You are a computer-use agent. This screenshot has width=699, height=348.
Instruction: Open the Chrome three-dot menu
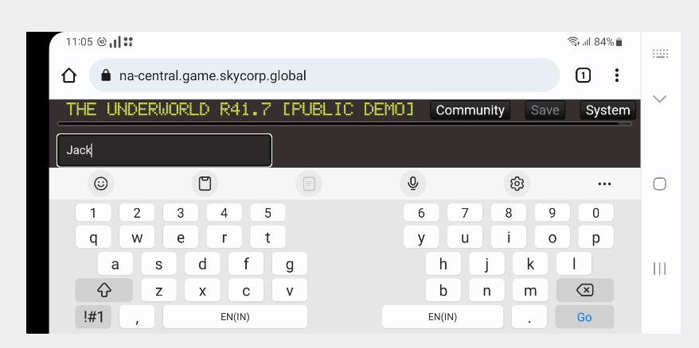[616, 75]
